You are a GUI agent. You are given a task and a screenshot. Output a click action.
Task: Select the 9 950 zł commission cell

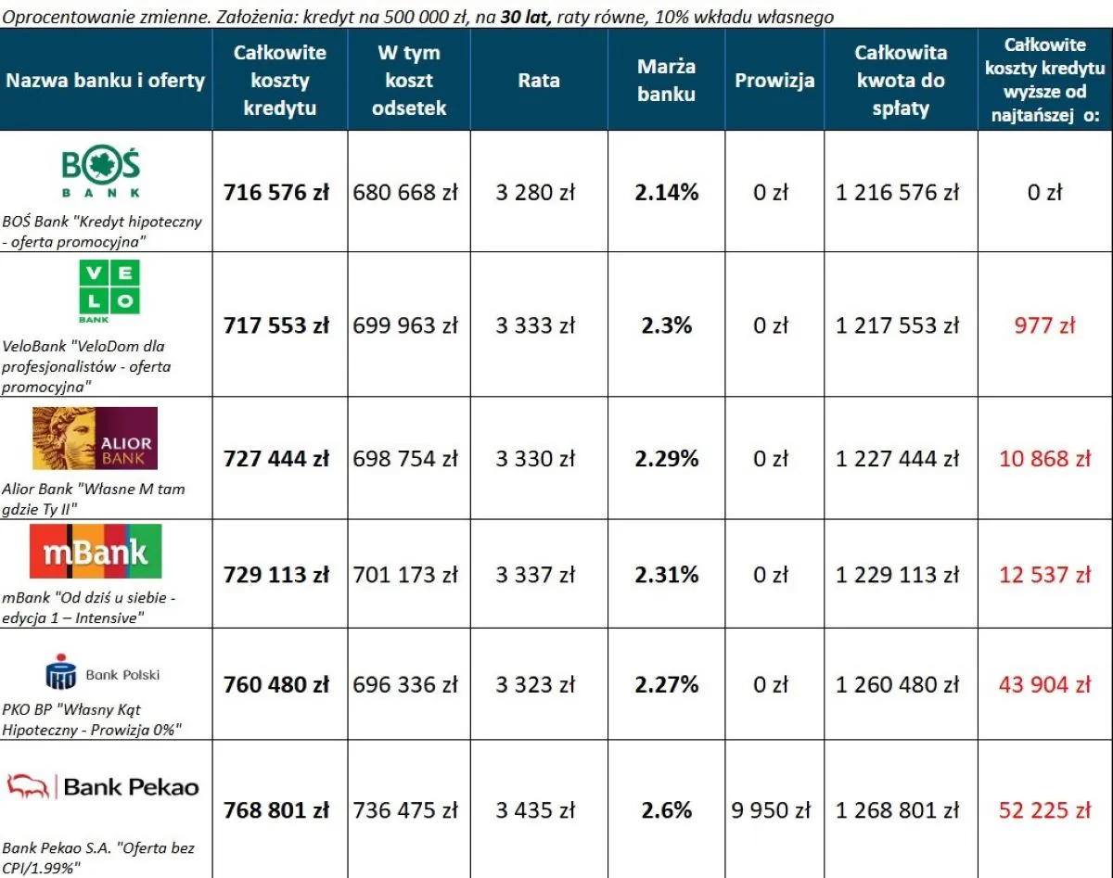point(771,809)
